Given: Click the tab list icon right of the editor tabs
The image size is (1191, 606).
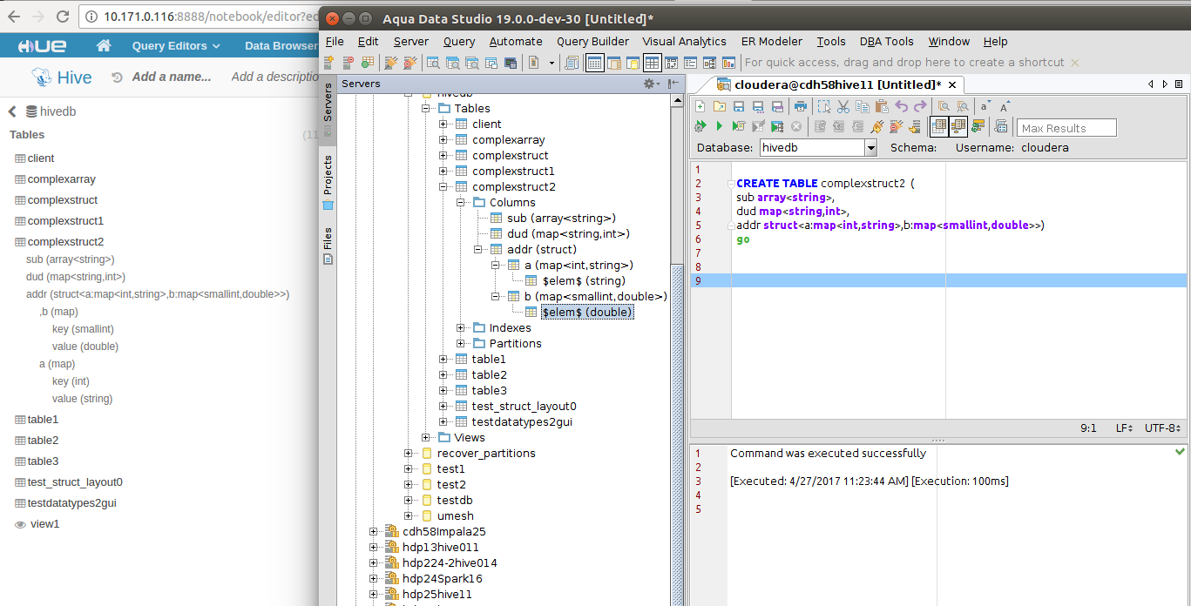Looking at the screenshot, I should [1178, 84].
